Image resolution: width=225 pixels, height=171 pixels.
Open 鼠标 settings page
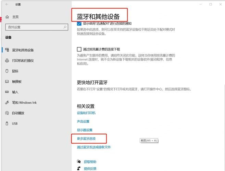click(15, 71)
